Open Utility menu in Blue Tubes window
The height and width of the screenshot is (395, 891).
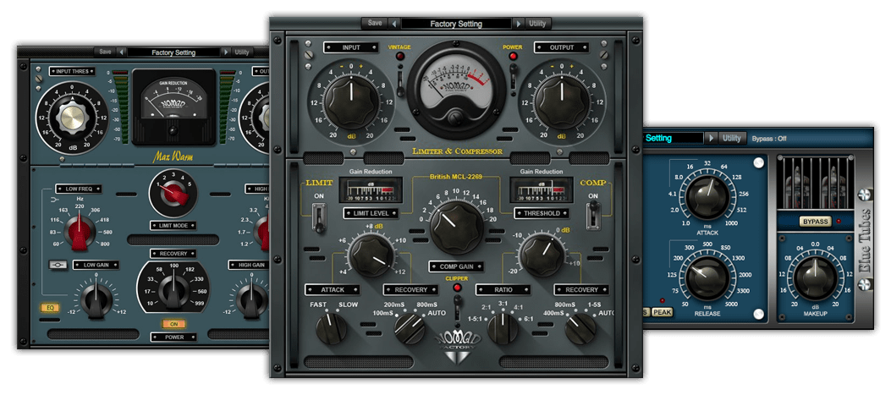point(731,138)
